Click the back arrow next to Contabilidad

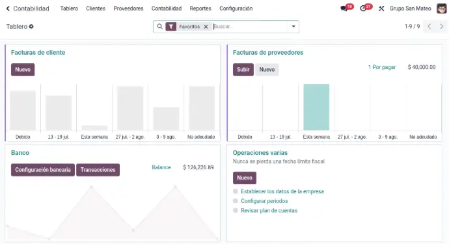(x=8, y=8)
